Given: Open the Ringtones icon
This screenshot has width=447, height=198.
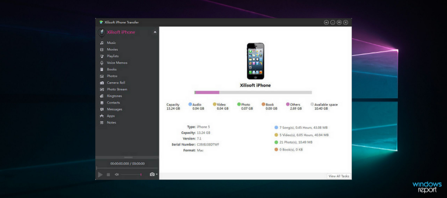Looking at the screenshot, I should 101,96.
